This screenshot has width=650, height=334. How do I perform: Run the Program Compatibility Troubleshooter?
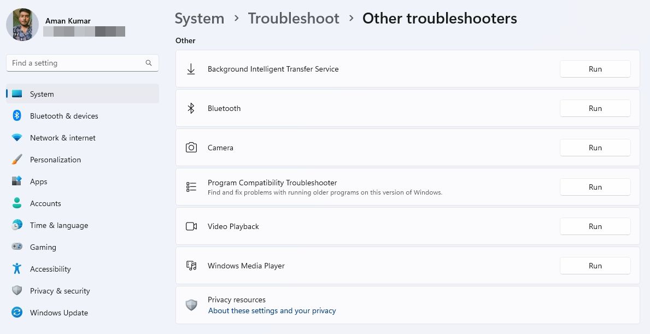(x=595, y=187)
